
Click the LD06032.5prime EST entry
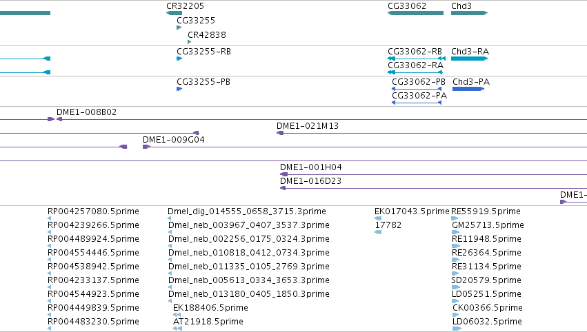[x=487, y=322]
